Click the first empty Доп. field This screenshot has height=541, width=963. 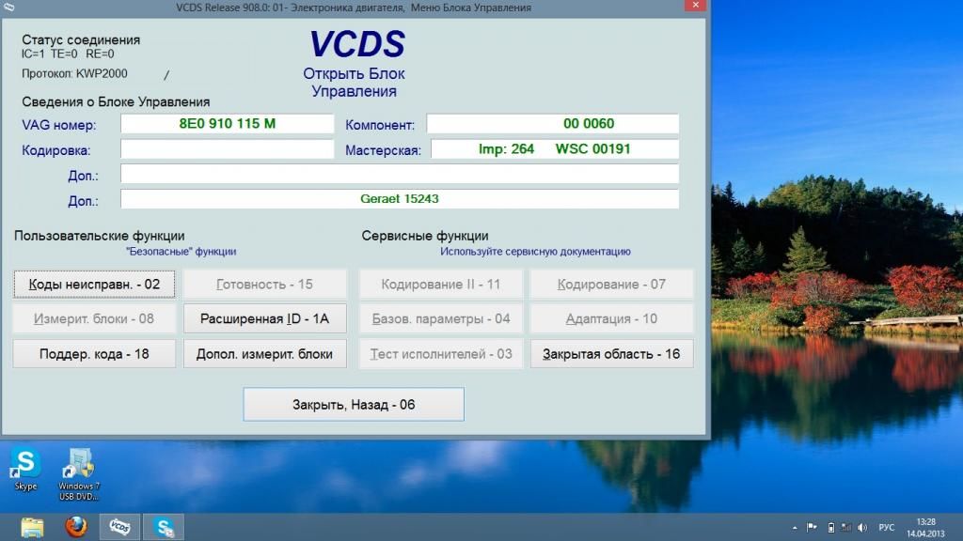click(400, 174)
